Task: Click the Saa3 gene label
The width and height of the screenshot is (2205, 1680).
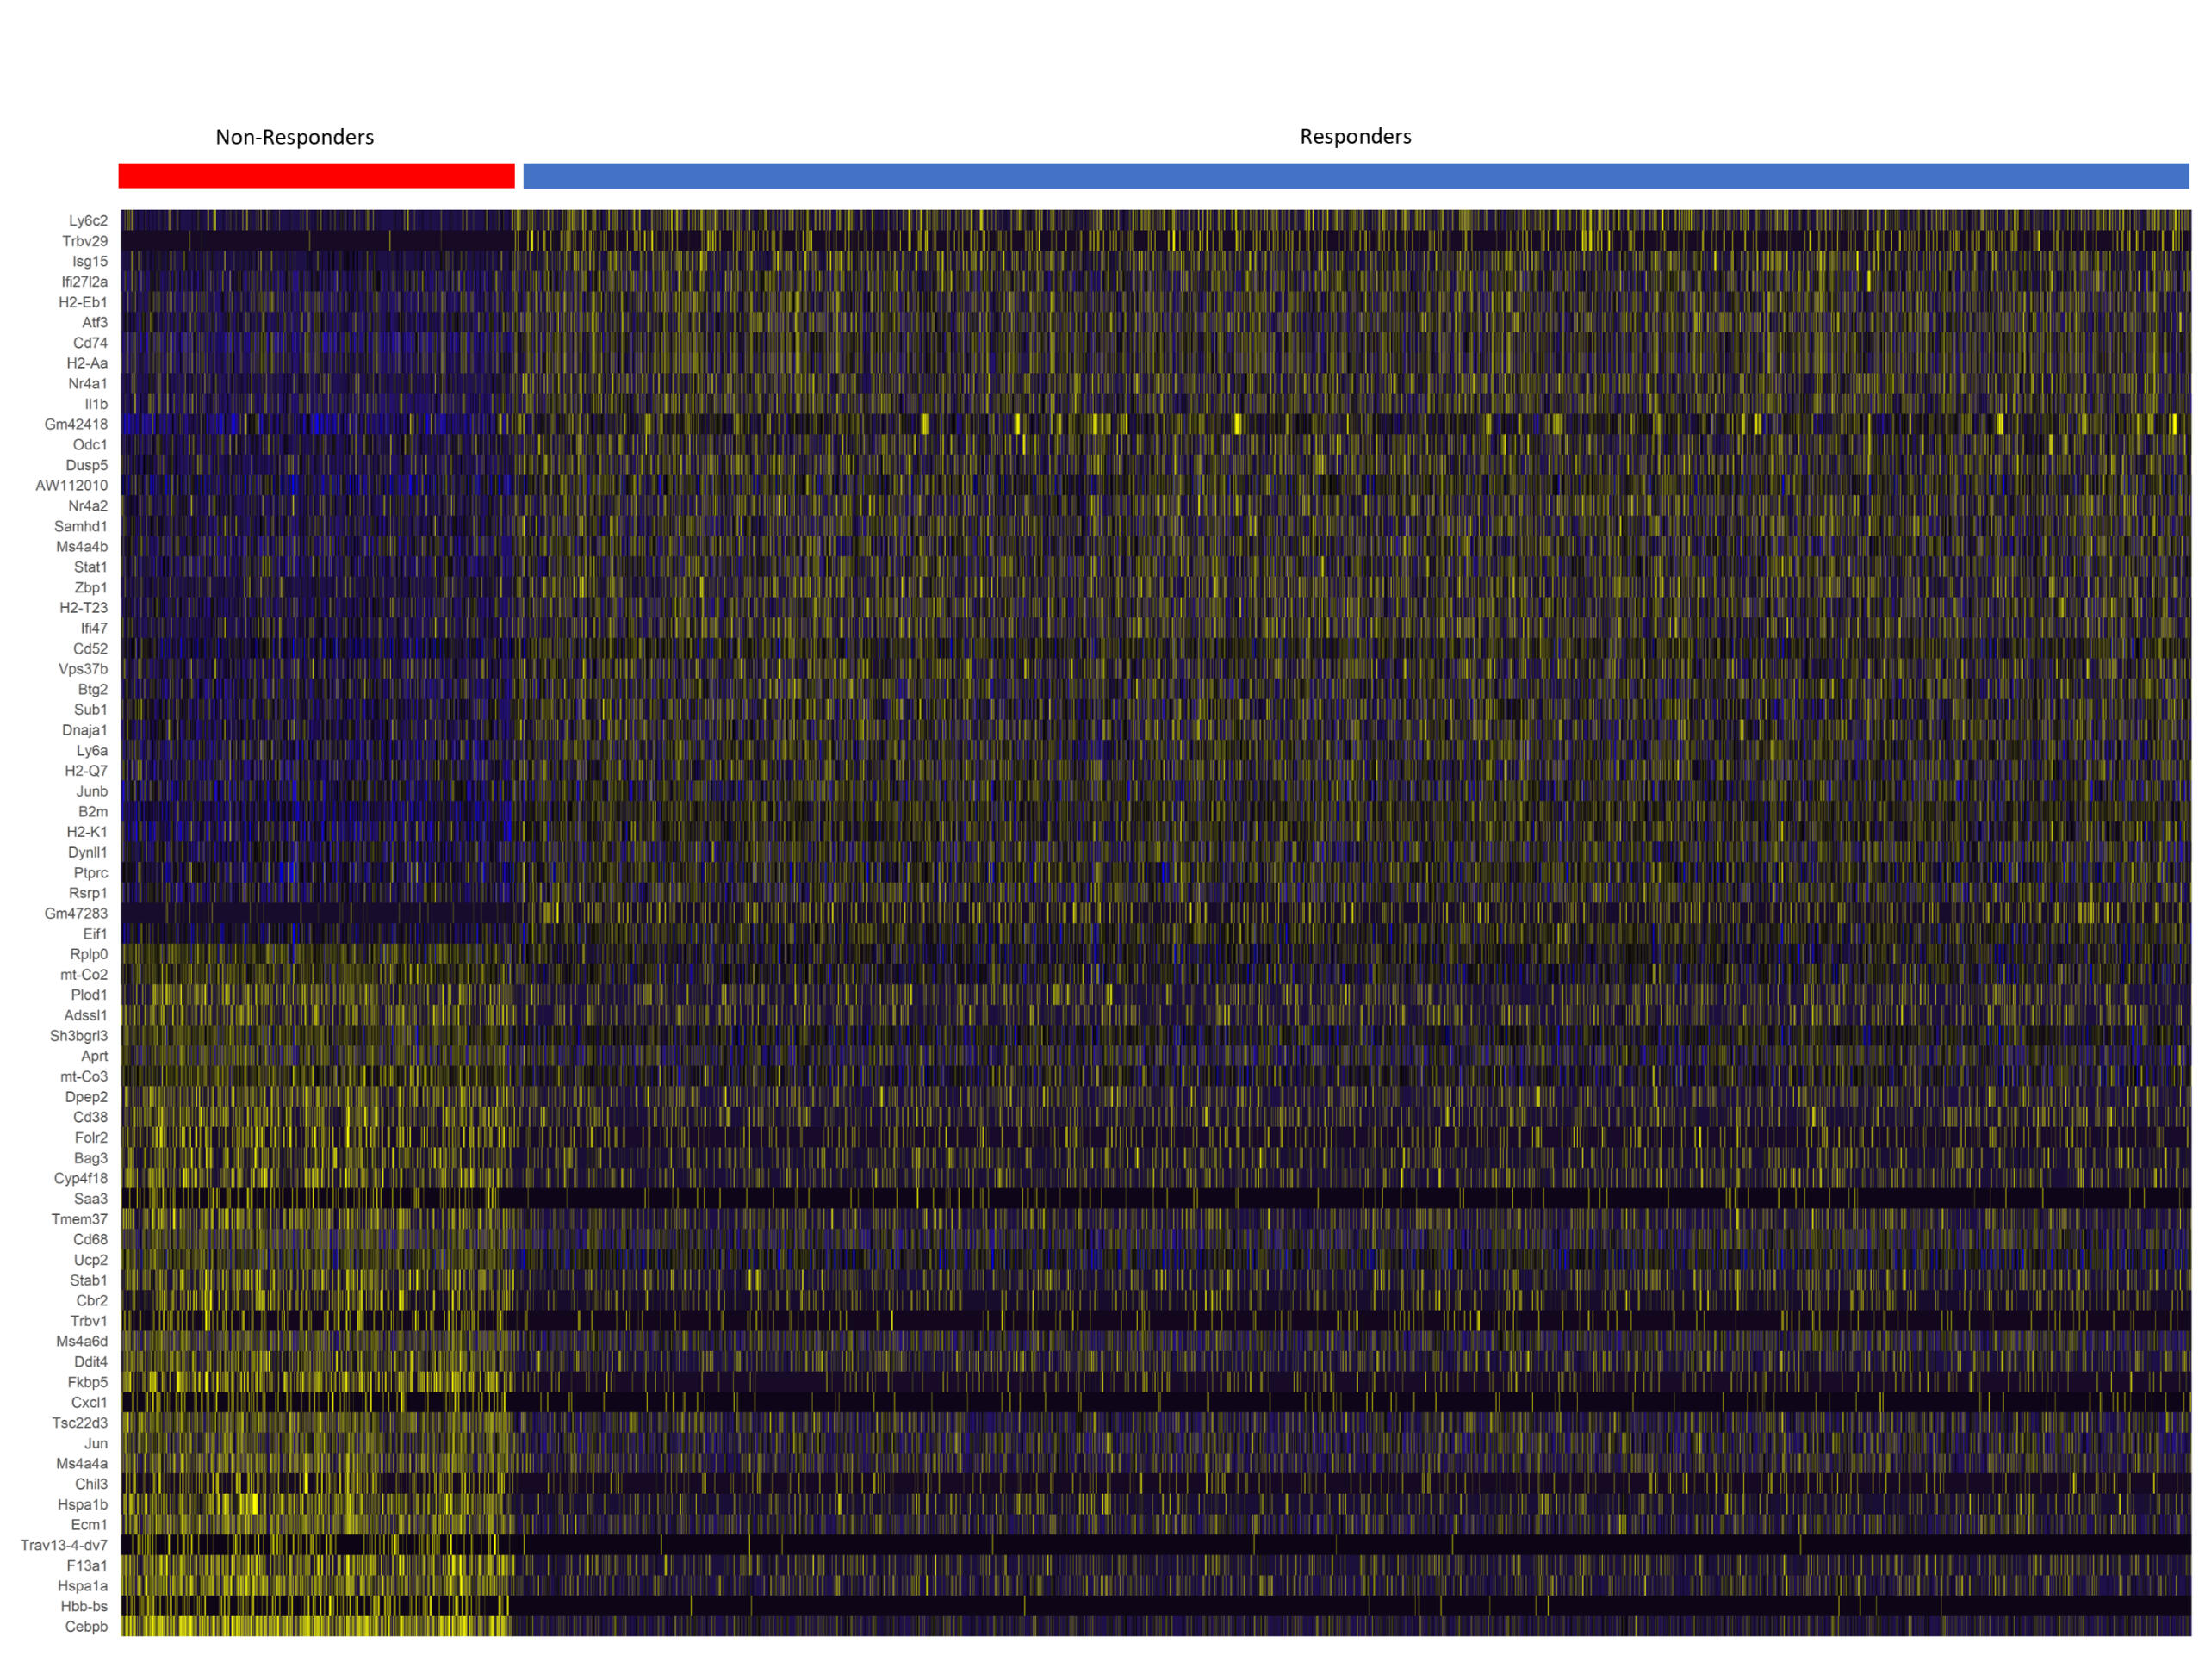Action: (90, 1199)
